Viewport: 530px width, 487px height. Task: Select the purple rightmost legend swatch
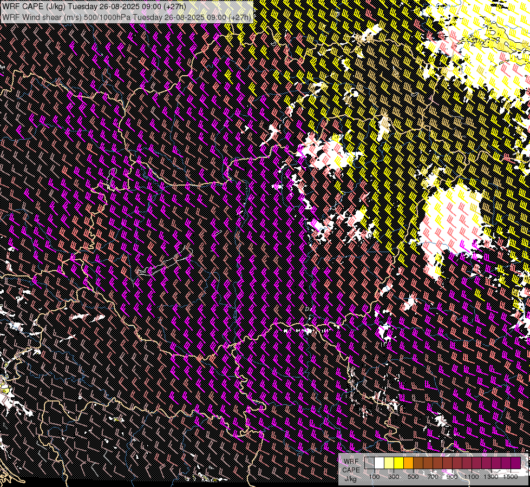coord(516,463)
